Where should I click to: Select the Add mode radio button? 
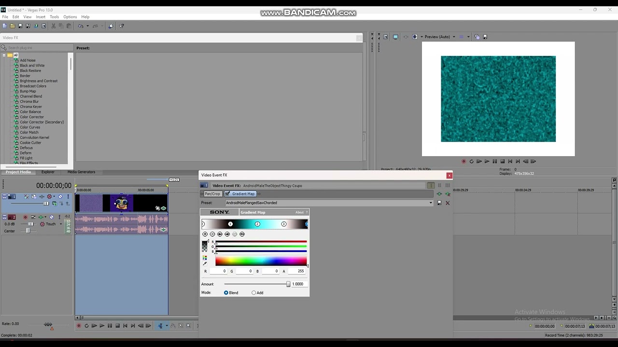pyautogui.click(x=254, y=293)
